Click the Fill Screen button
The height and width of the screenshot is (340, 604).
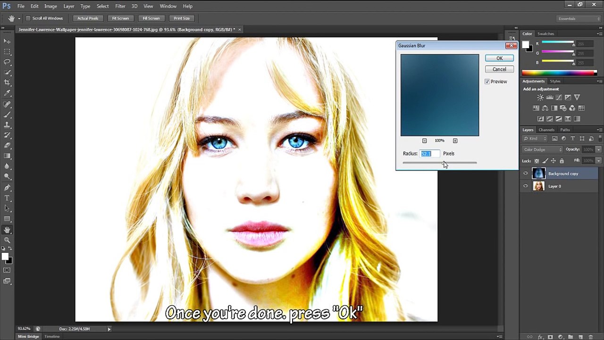click(151, 18)
